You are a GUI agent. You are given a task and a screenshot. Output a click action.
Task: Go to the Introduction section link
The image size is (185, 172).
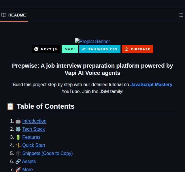coord(34,121)
